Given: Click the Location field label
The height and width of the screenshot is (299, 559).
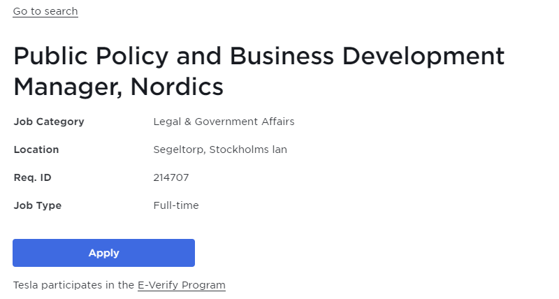Looking at the screenshot, I should tap(36, 149).
